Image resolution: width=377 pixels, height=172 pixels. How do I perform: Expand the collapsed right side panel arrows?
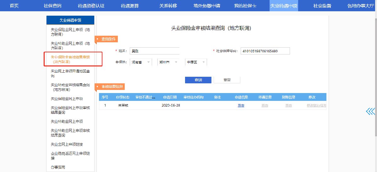370,112
